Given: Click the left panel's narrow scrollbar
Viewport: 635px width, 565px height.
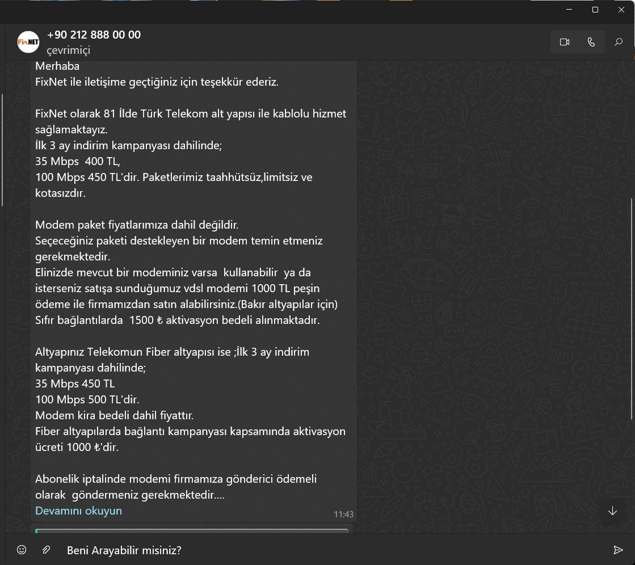Looking at the screenshot, I should [x=2, y=150].
